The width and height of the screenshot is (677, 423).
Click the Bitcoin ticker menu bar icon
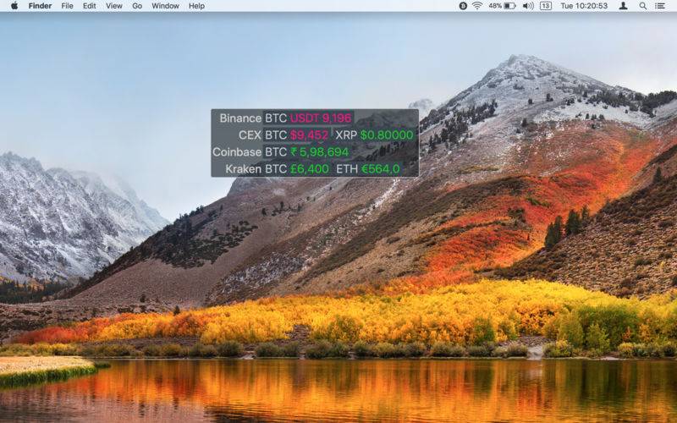(x=463, y=6)
